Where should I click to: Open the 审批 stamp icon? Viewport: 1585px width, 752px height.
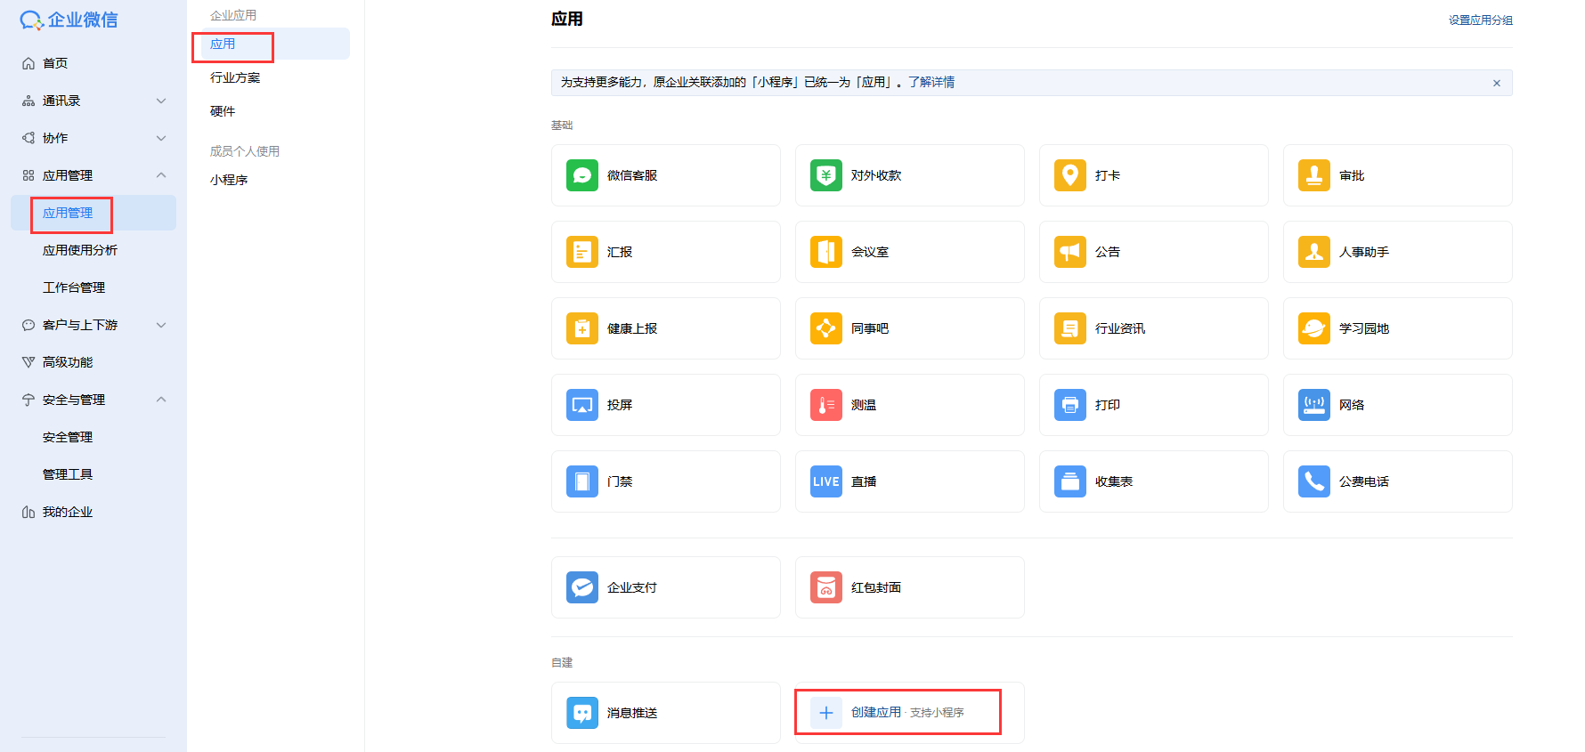[x=1314, y=175]
